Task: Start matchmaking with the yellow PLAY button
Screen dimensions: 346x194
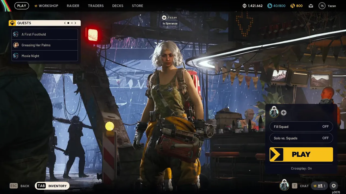Action: (x=301, y=154)
